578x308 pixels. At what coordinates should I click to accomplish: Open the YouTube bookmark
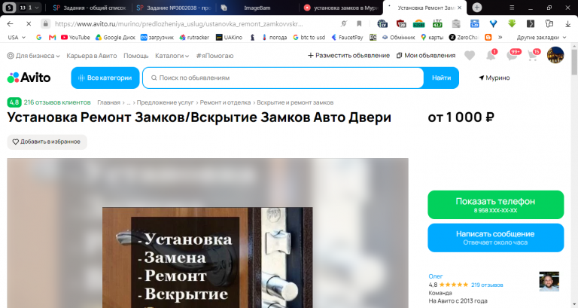coord(75,37)
